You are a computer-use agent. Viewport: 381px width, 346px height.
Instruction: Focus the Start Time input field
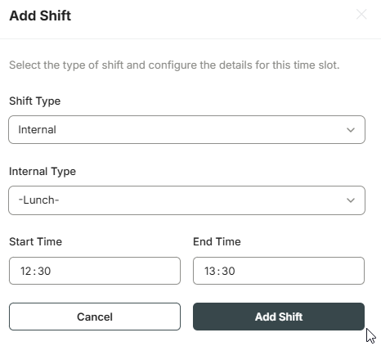95,271
